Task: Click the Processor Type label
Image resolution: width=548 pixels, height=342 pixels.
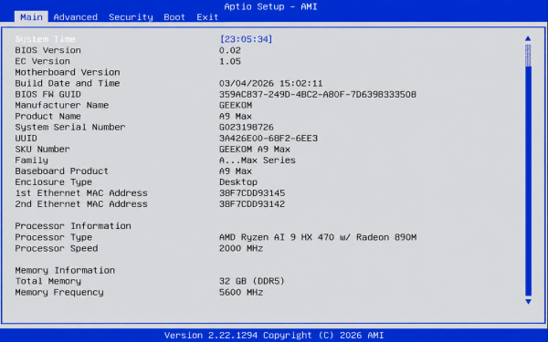Action: click(54, 237)
